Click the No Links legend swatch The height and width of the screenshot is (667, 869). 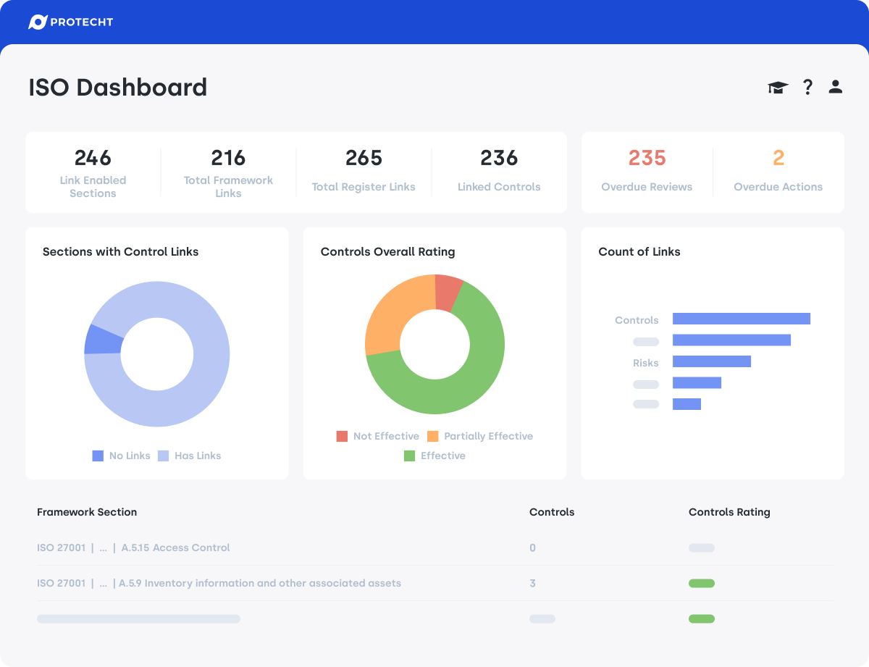click(x=98, y=456)
